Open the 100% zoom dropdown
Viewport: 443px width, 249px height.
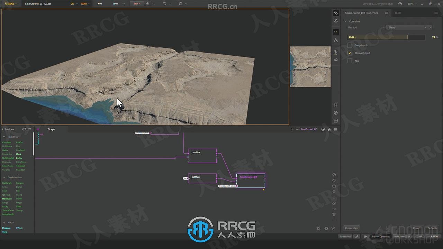pos(411,3)
